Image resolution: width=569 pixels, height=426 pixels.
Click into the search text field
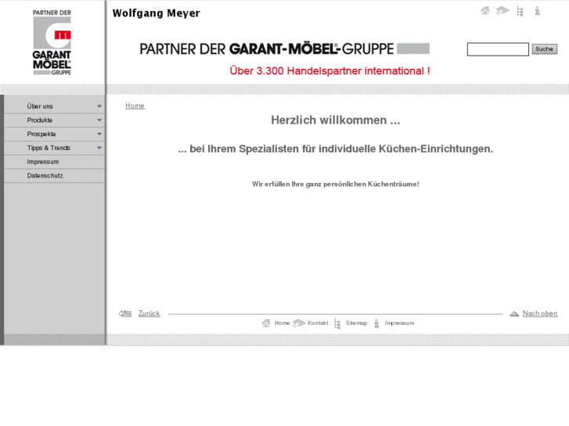click(498, 49)
